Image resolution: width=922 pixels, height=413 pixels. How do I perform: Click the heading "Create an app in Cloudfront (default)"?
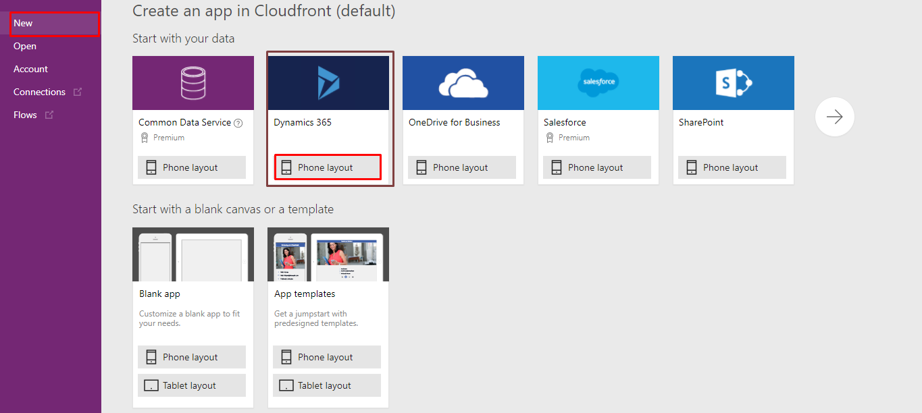(x=264, y=11)
